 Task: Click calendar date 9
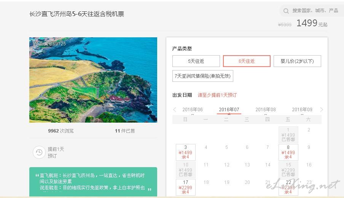coord(309,147)
